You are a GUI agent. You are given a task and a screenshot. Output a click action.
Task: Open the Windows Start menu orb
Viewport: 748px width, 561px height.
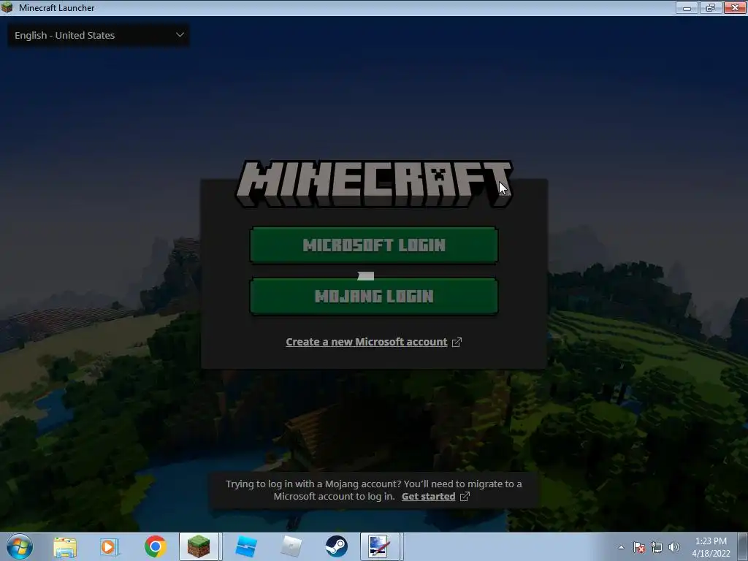coord(20,546)
